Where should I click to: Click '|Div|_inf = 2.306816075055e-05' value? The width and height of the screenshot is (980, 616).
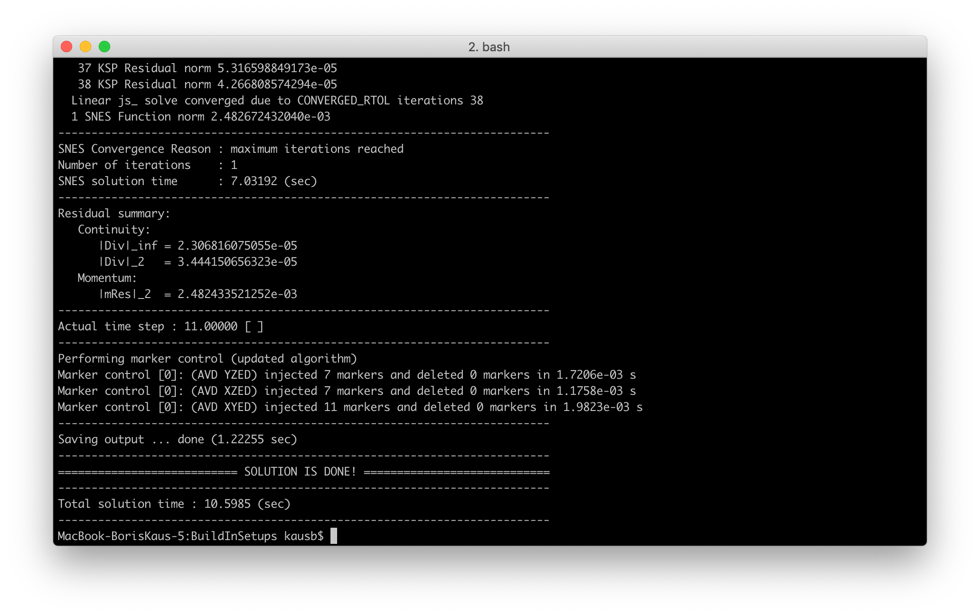pos(198,246)
